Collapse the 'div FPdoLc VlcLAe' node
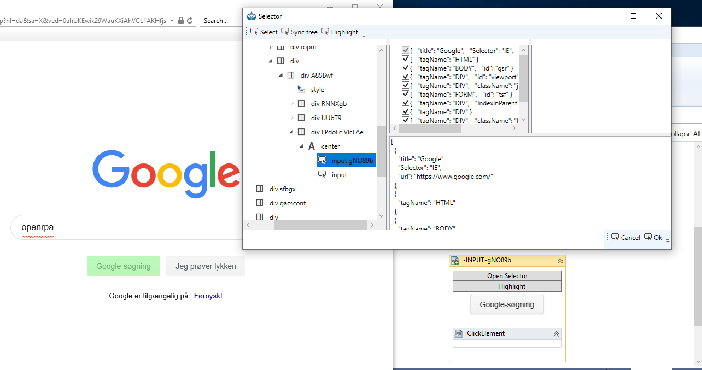 click(x=291, y=132)
